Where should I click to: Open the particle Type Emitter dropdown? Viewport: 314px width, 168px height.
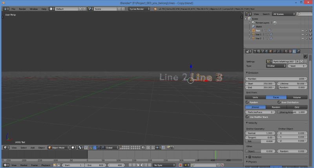pyautogui.click(x=276, y=66)
